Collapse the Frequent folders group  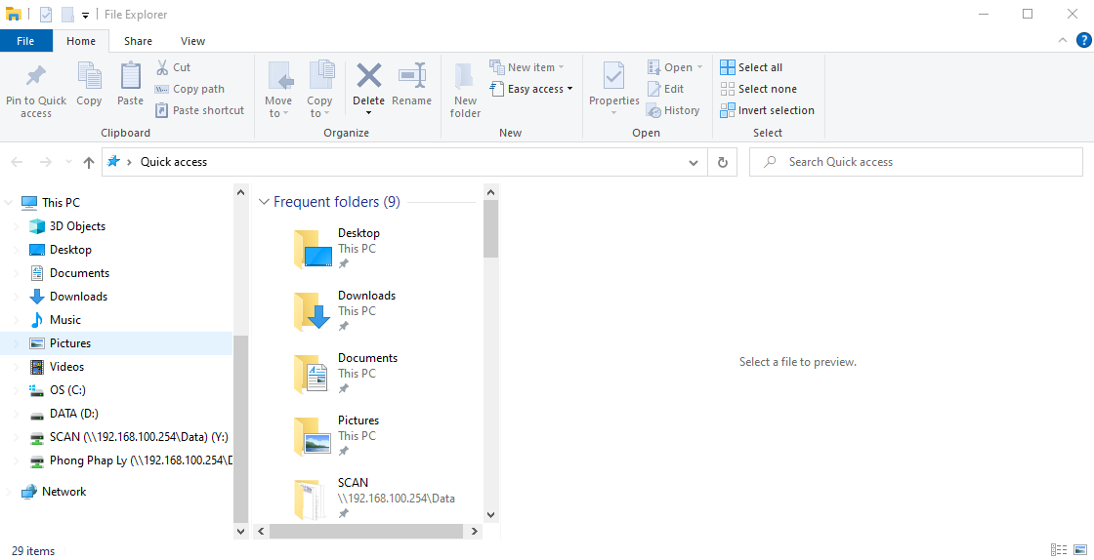tap(264, 202)
